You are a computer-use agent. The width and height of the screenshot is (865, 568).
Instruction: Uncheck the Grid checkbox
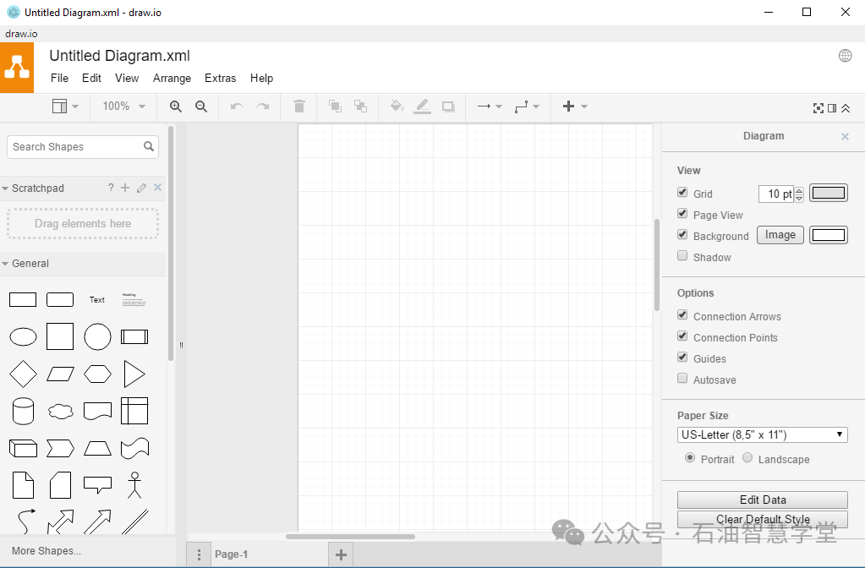point(682,193)
